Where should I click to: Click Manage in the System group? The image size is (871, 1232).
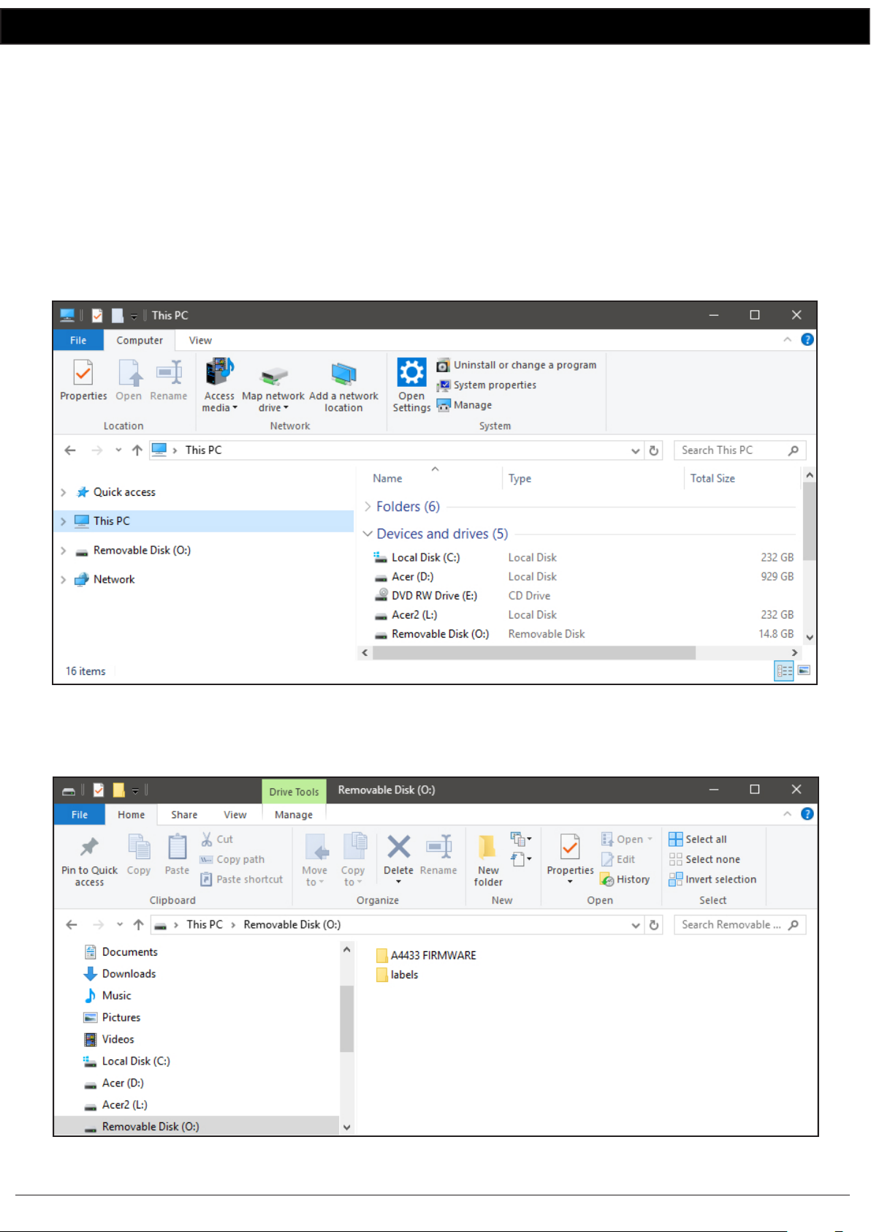tap(465, 405)
